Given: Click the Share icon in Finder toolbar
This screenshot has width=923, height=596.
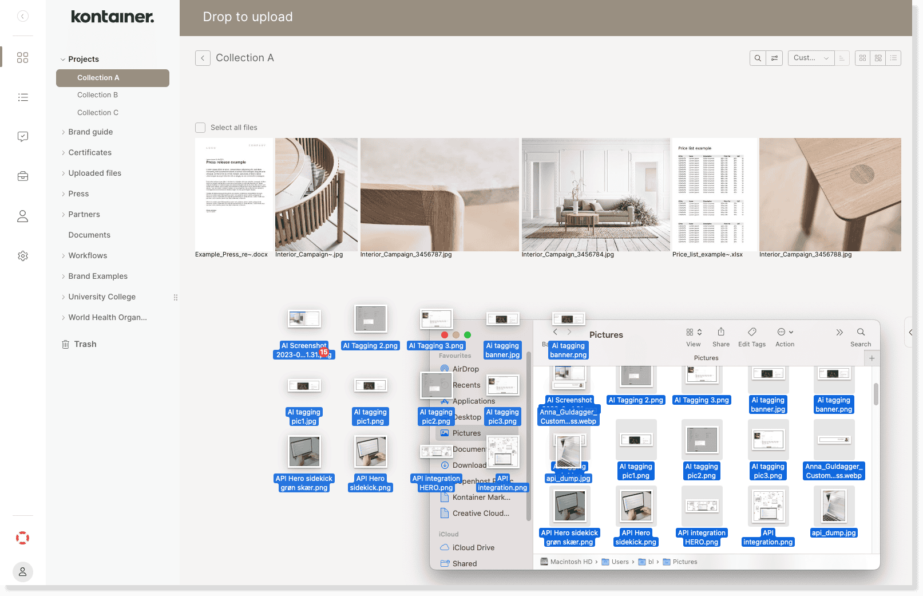Looking at the screenshot, I should pos(721,333).
